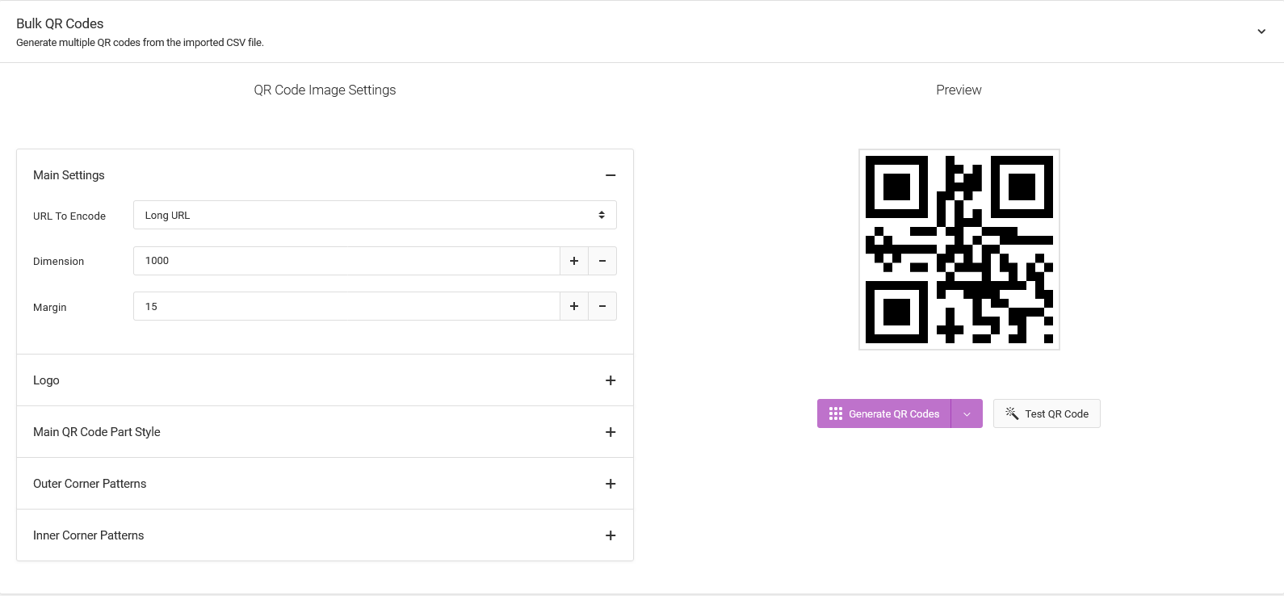Click the 'Generate multiple QR codes' description text

coord(140,43)
